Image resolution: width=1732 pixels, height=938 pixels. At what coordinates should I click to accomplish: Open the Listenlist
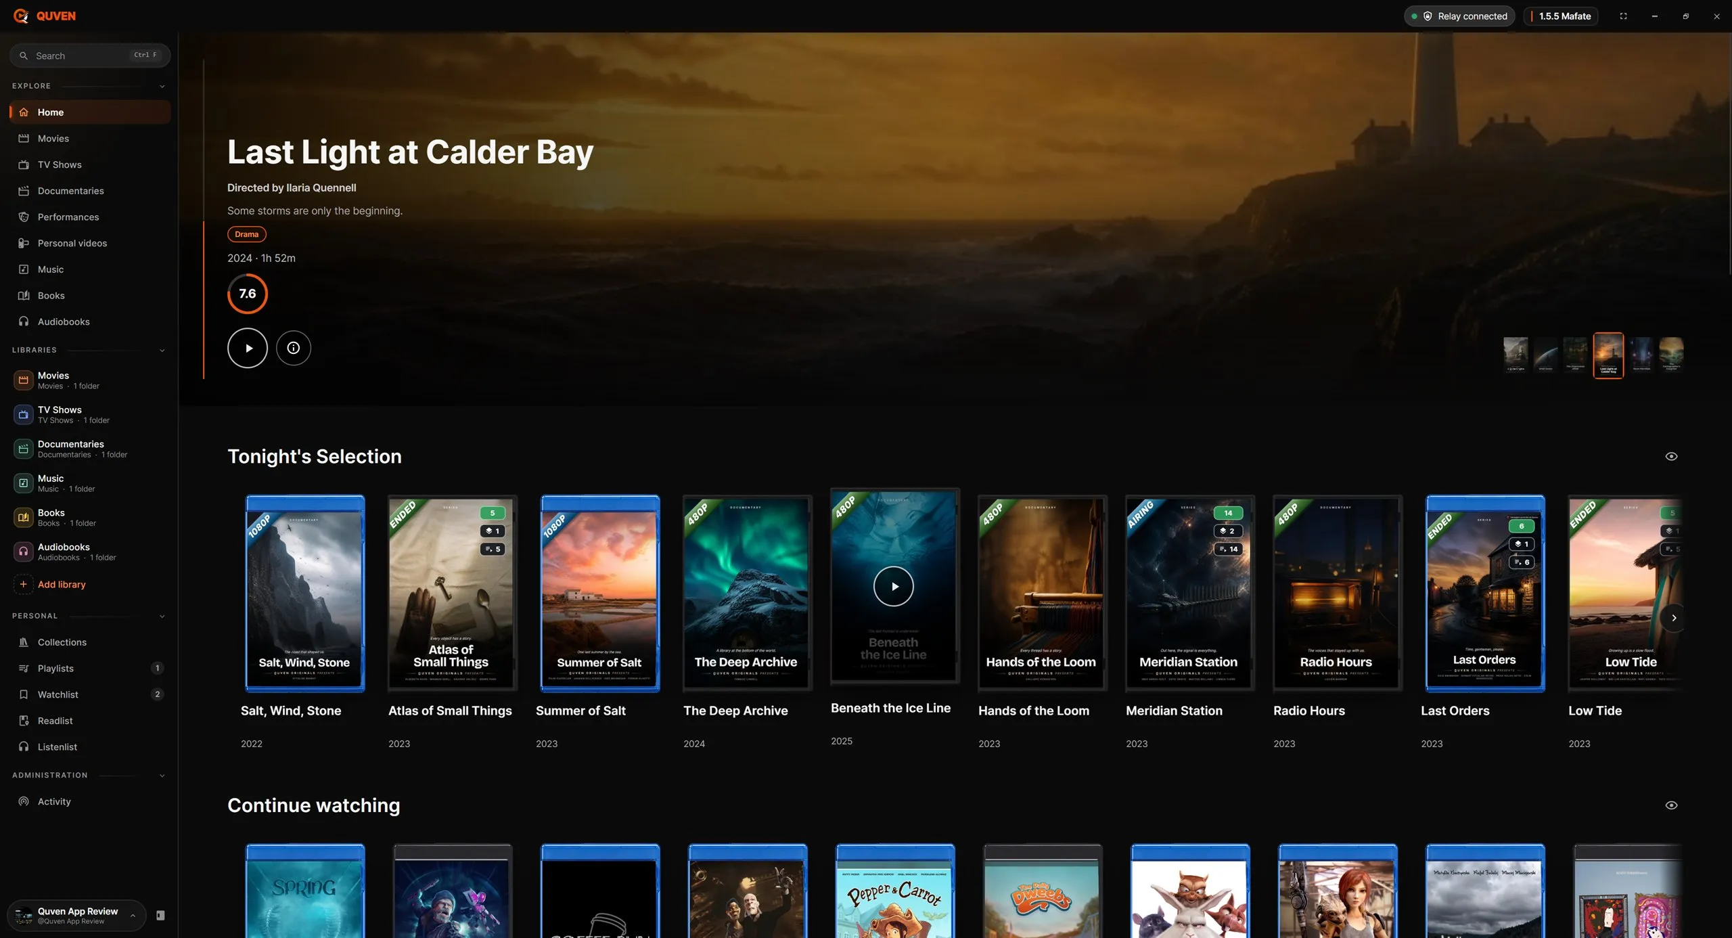click(x=89, y=746)
